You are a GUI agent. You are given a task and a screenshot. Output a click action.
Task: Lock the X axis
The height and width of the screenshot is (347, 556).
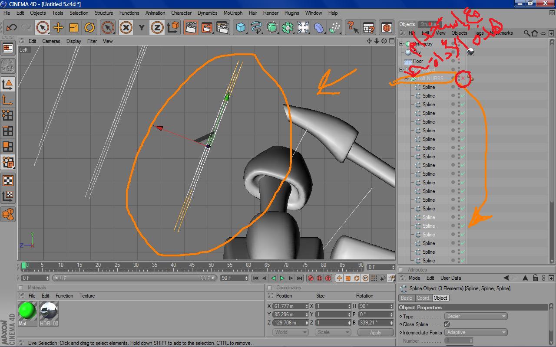point(126,27)
